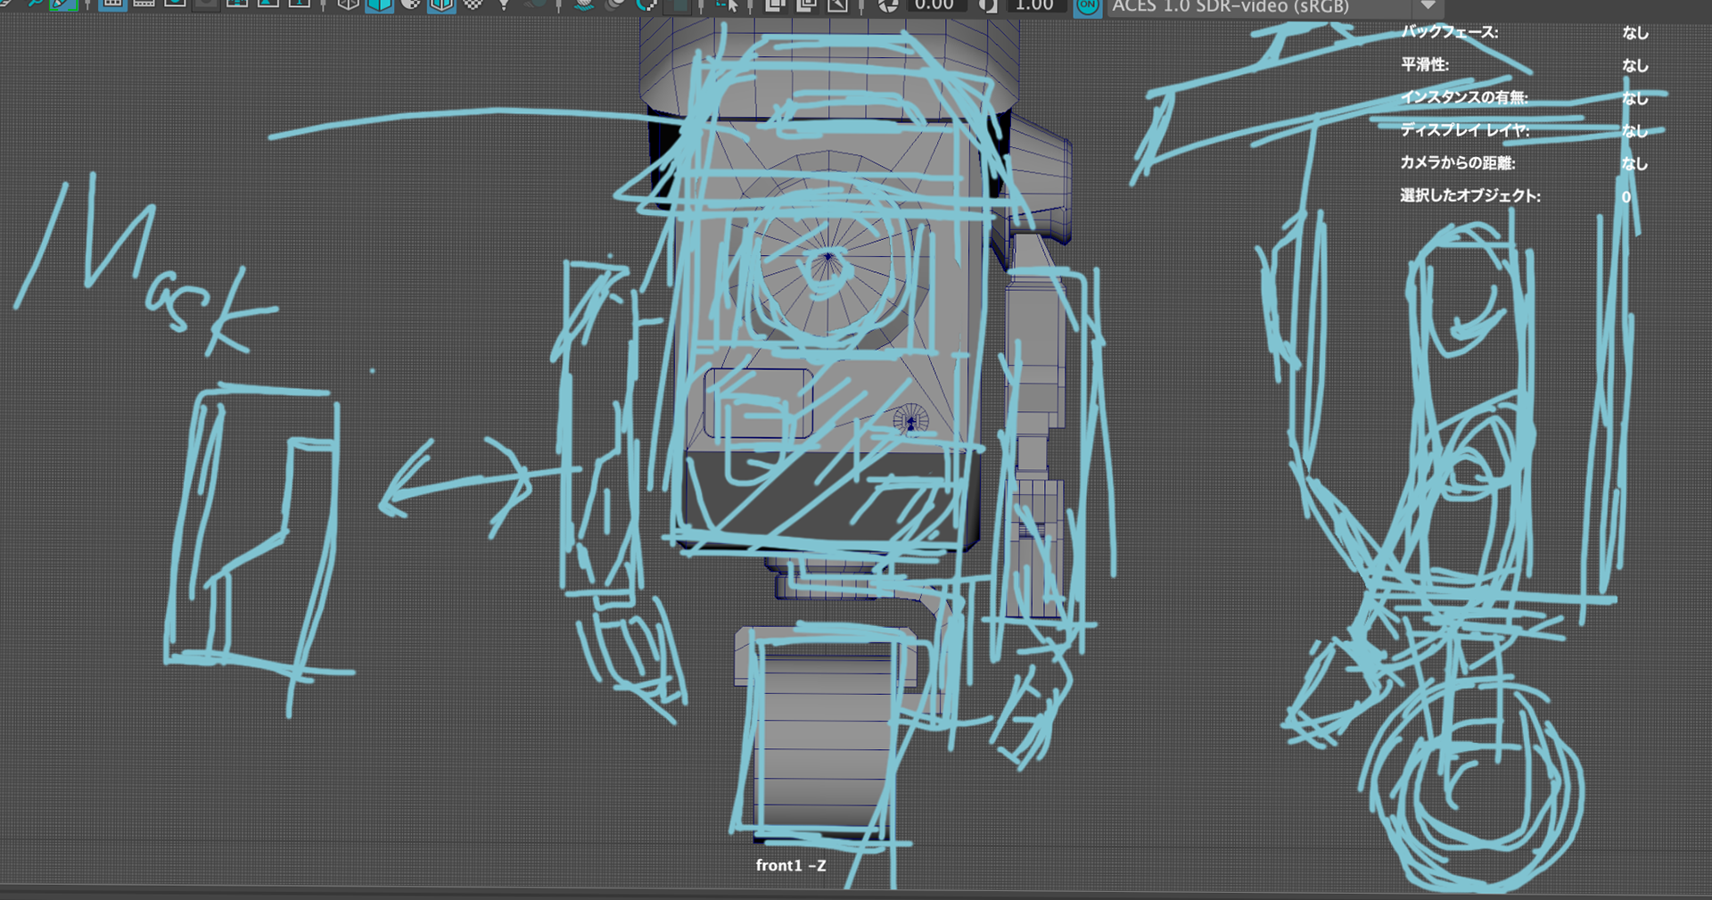Click the gamma value field 1.00

click(1037, 4)
